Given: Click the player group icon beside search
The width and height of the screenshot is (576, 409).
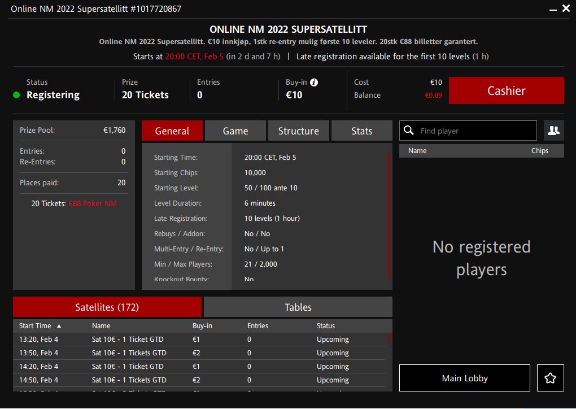Looking at the screenshot, I should click(x=553, y=130).
